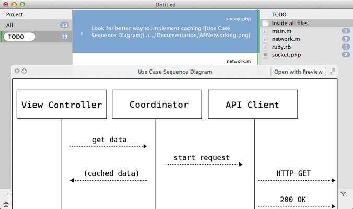Select socket.php in the file list
353x209 pixels.
click(x=306, y=55)
